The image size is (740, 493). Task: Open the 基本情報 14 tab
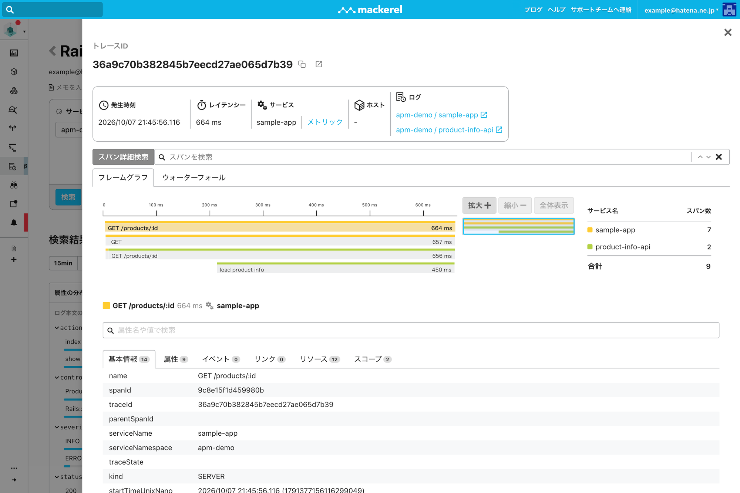coord(129,359)
